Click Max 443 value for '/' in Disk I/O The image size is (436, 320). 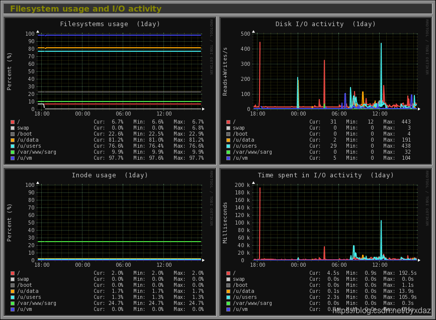(x=406, y=122)
